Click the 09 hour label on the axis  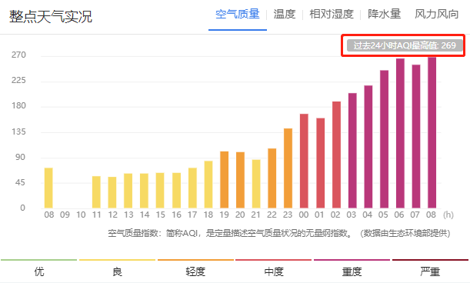[65, 215]
